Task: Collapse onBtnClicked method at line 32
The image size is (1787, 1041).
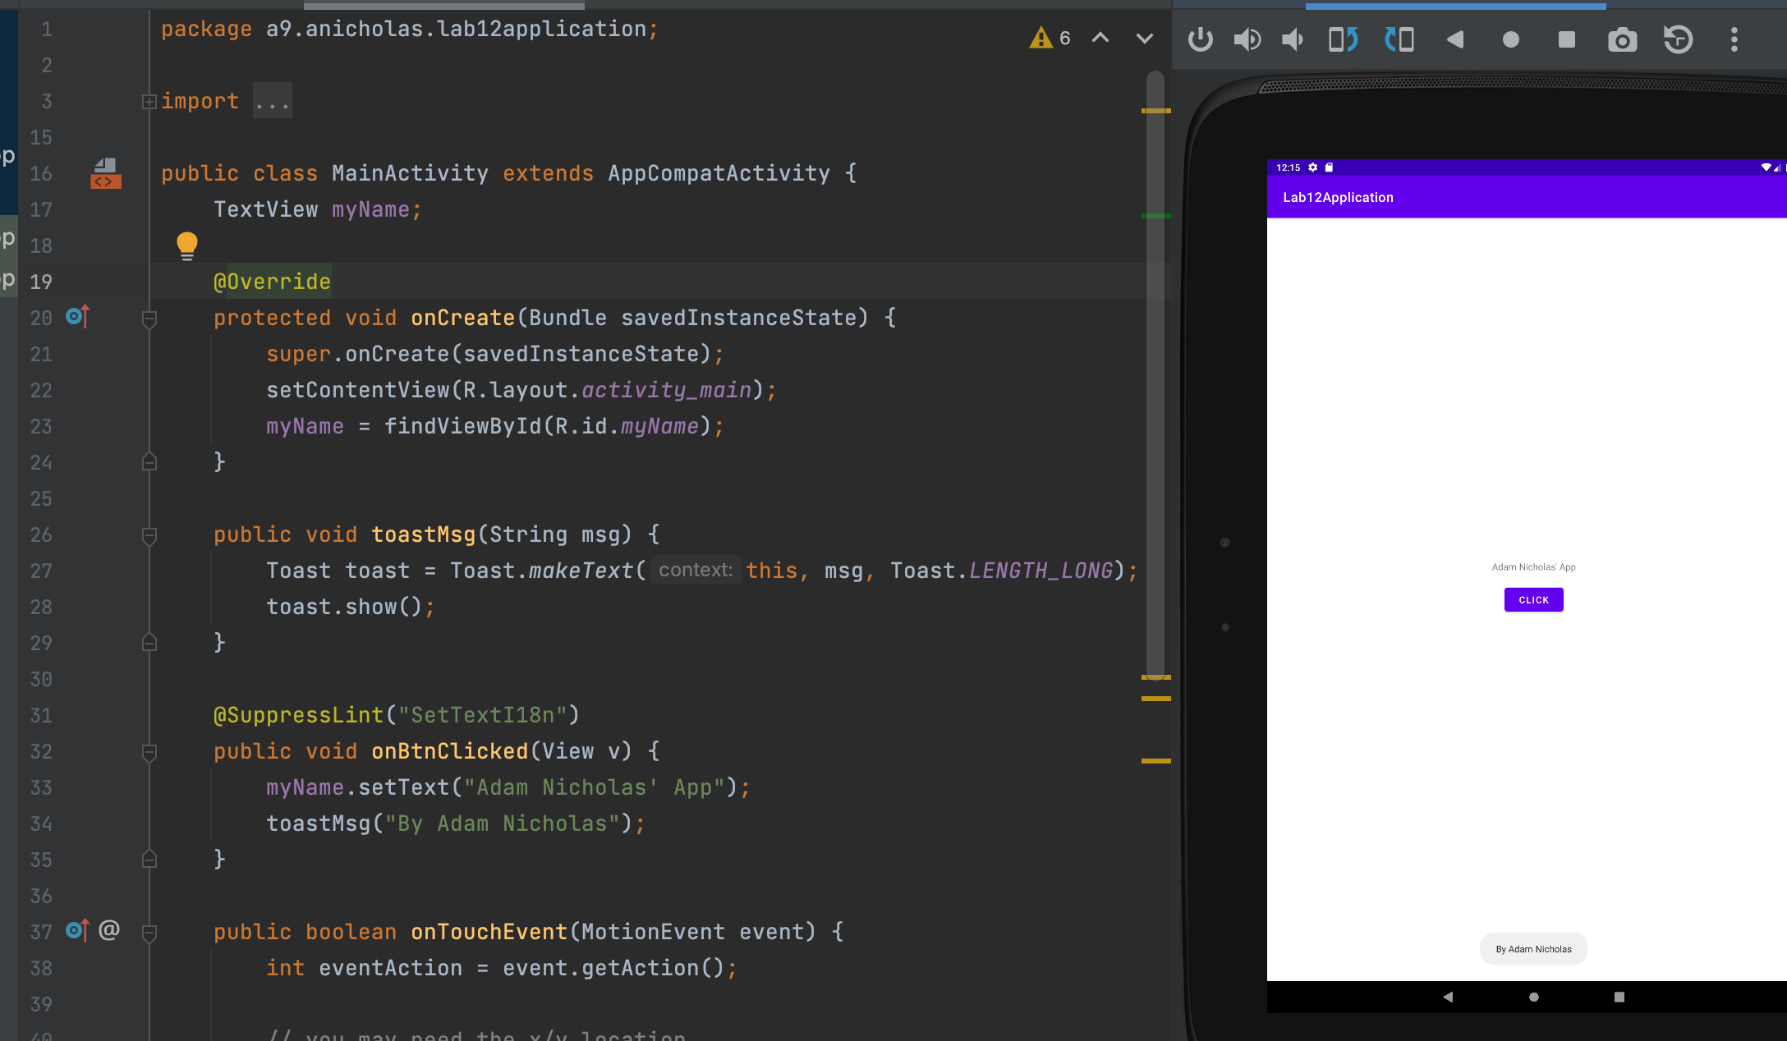Action: point(149,752)
